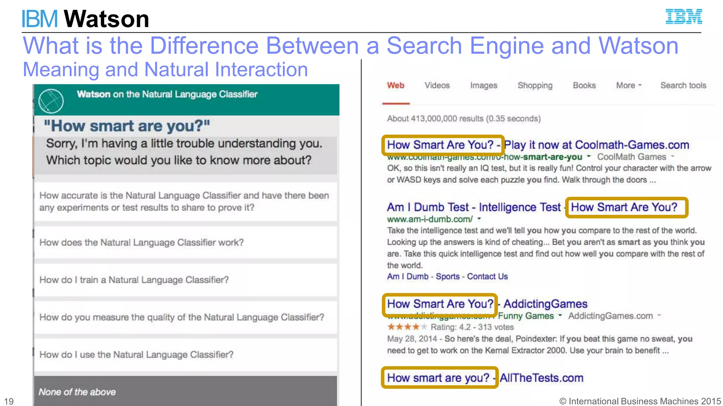The height and width of the screenshot is (406, 723).
Task: Click the result count text About 413,000,000 results
Action: pos(464,118)
